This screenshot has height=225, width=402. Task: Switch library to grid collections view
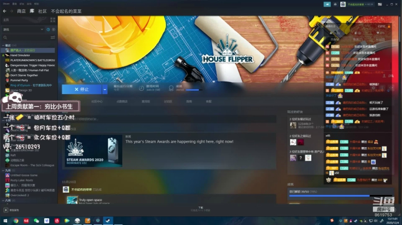pyautogui.click(x=53, y=19)
